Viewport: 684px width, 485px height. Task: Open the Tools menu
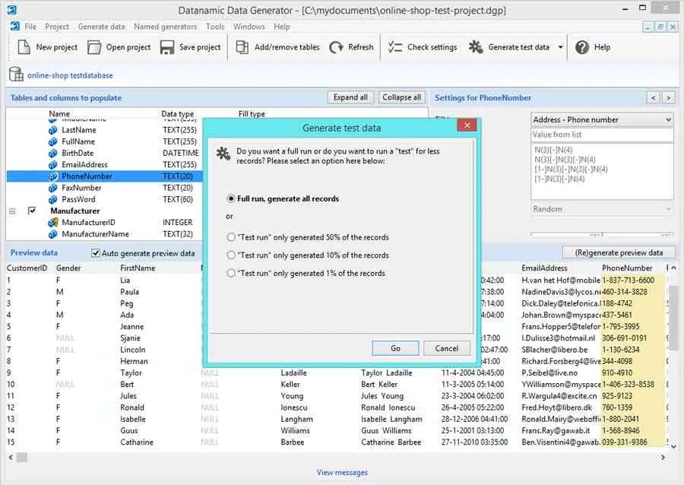point(215,27)
